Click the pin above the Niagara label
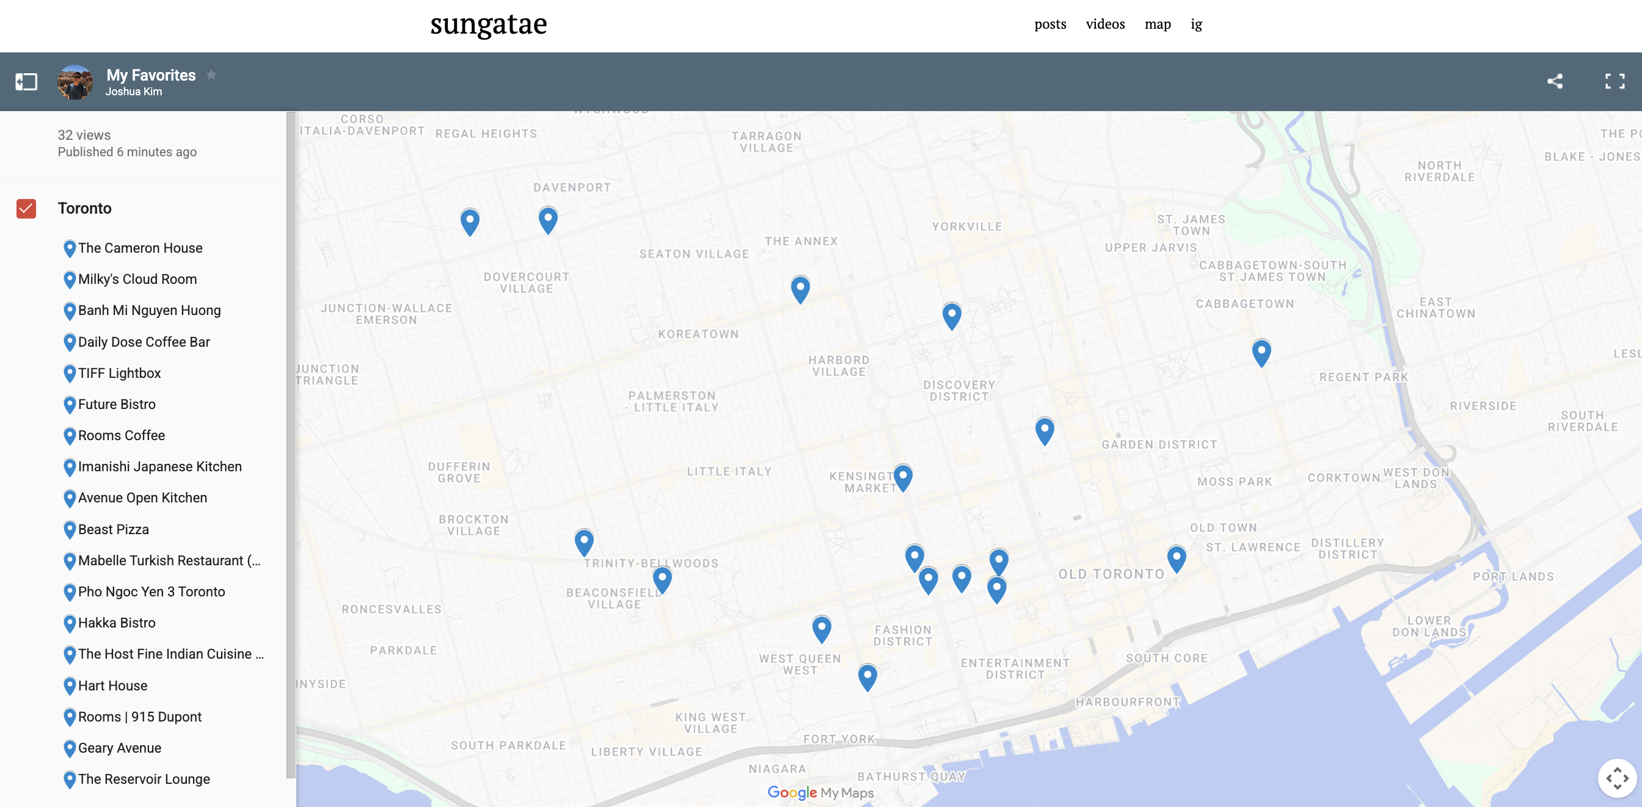 click(867, 678)
